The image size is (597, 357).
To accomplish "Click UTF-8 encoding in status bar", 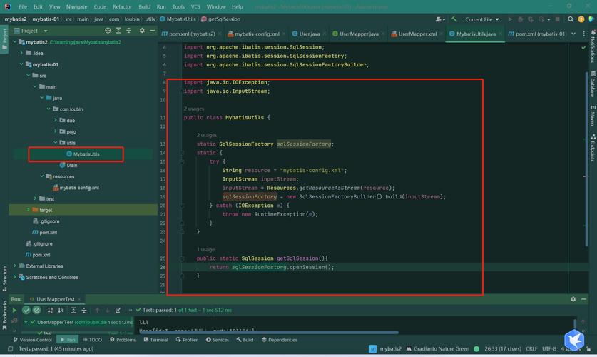I will 549,348.
